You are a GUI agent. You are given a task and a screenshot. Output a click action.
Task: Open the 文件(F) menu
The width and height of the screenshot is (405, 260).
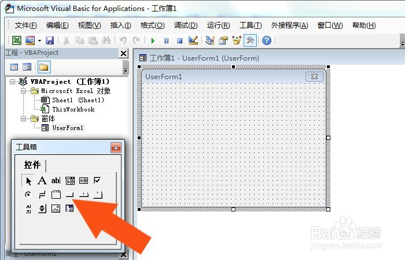25,25
